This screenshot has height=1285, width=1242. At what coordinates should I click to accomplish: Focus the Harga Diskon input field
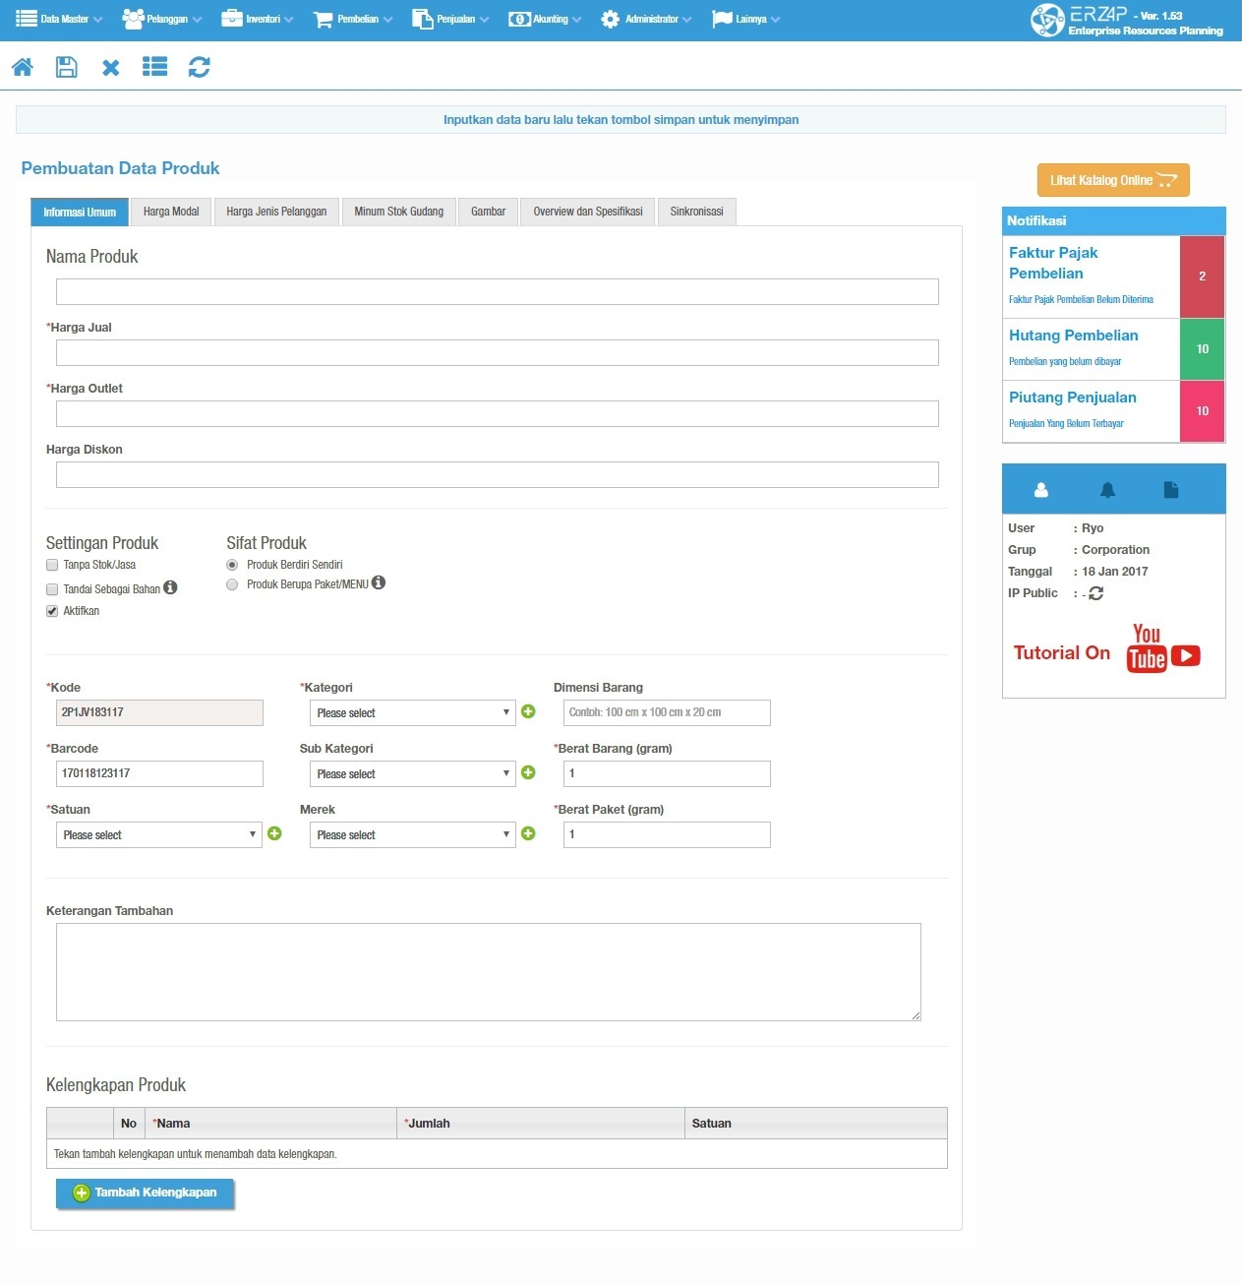point(498,474)
